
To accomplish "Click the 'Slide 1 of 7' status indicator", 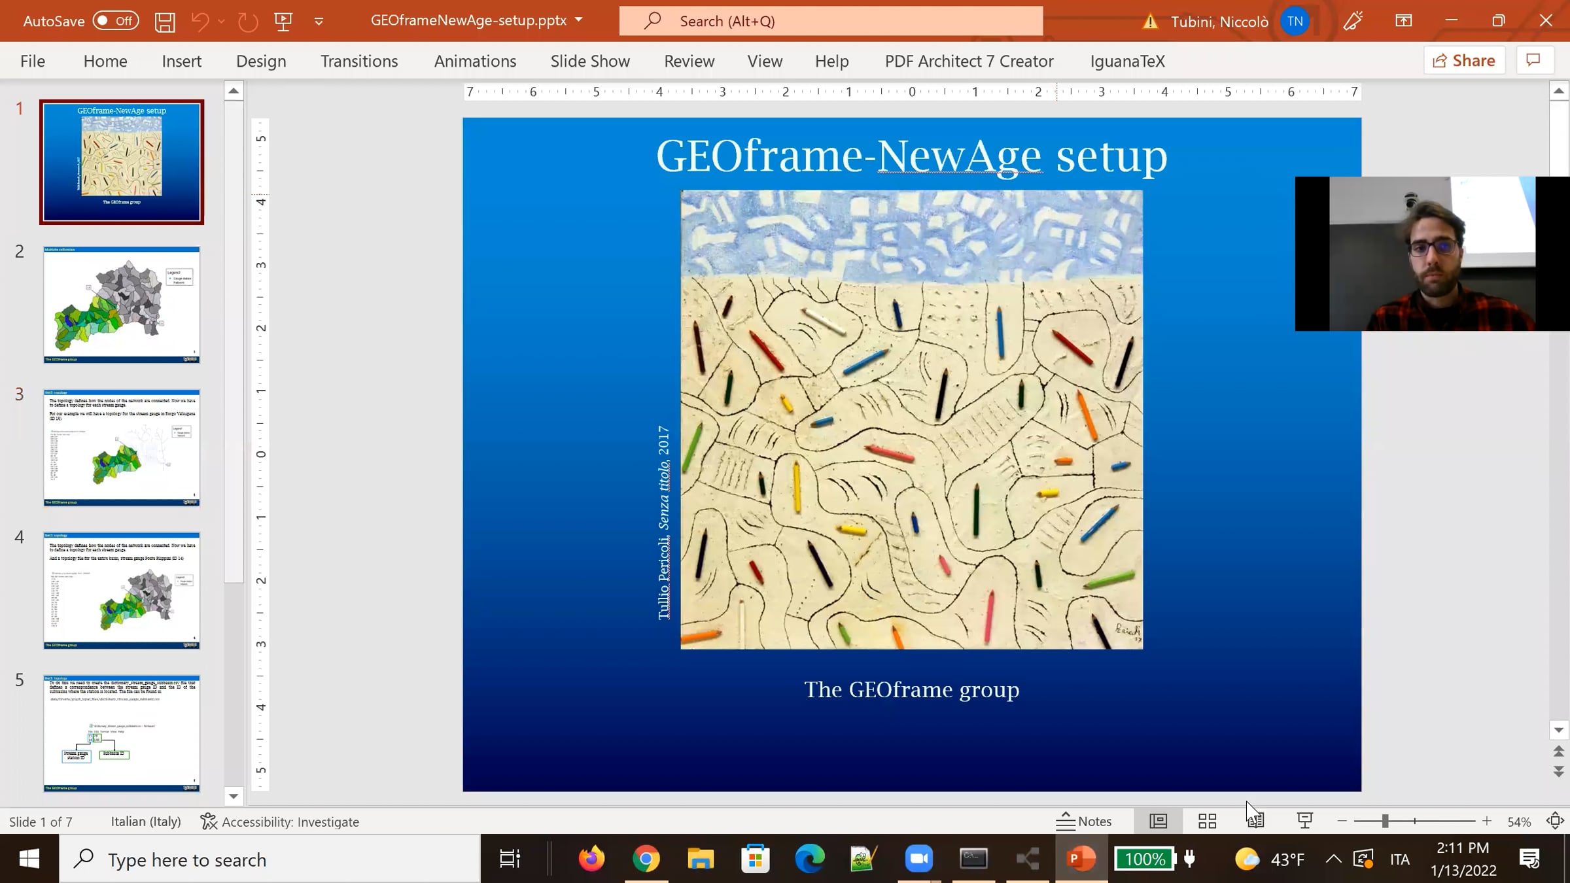I will [x=41, y=822].
